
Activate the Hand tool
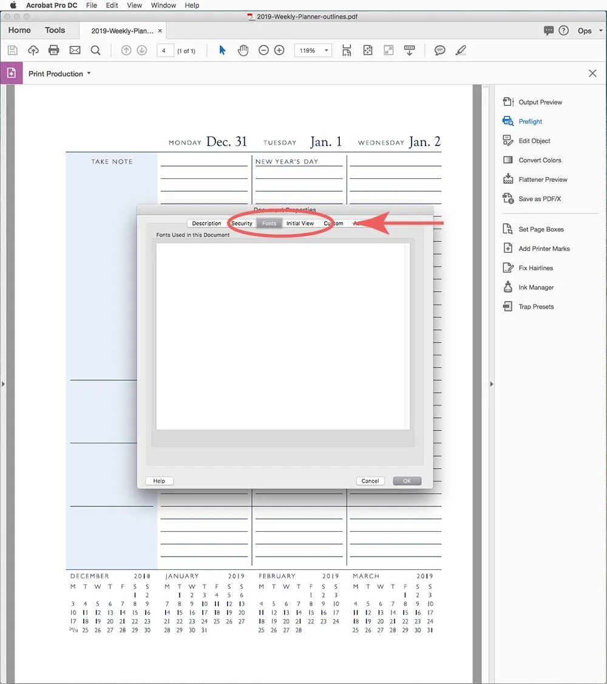pyautogui.click(x=243, y=50)
